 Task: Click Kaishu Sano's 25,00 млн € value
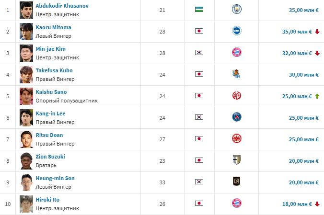(297, 96)
